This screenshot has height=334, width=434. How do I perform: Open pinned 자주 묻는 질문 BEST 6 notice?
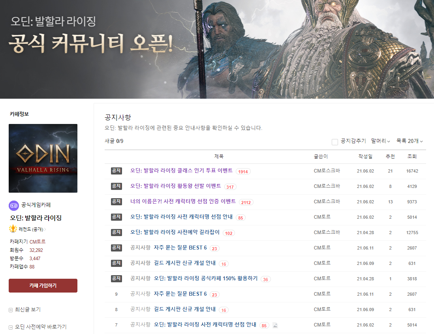180,248
